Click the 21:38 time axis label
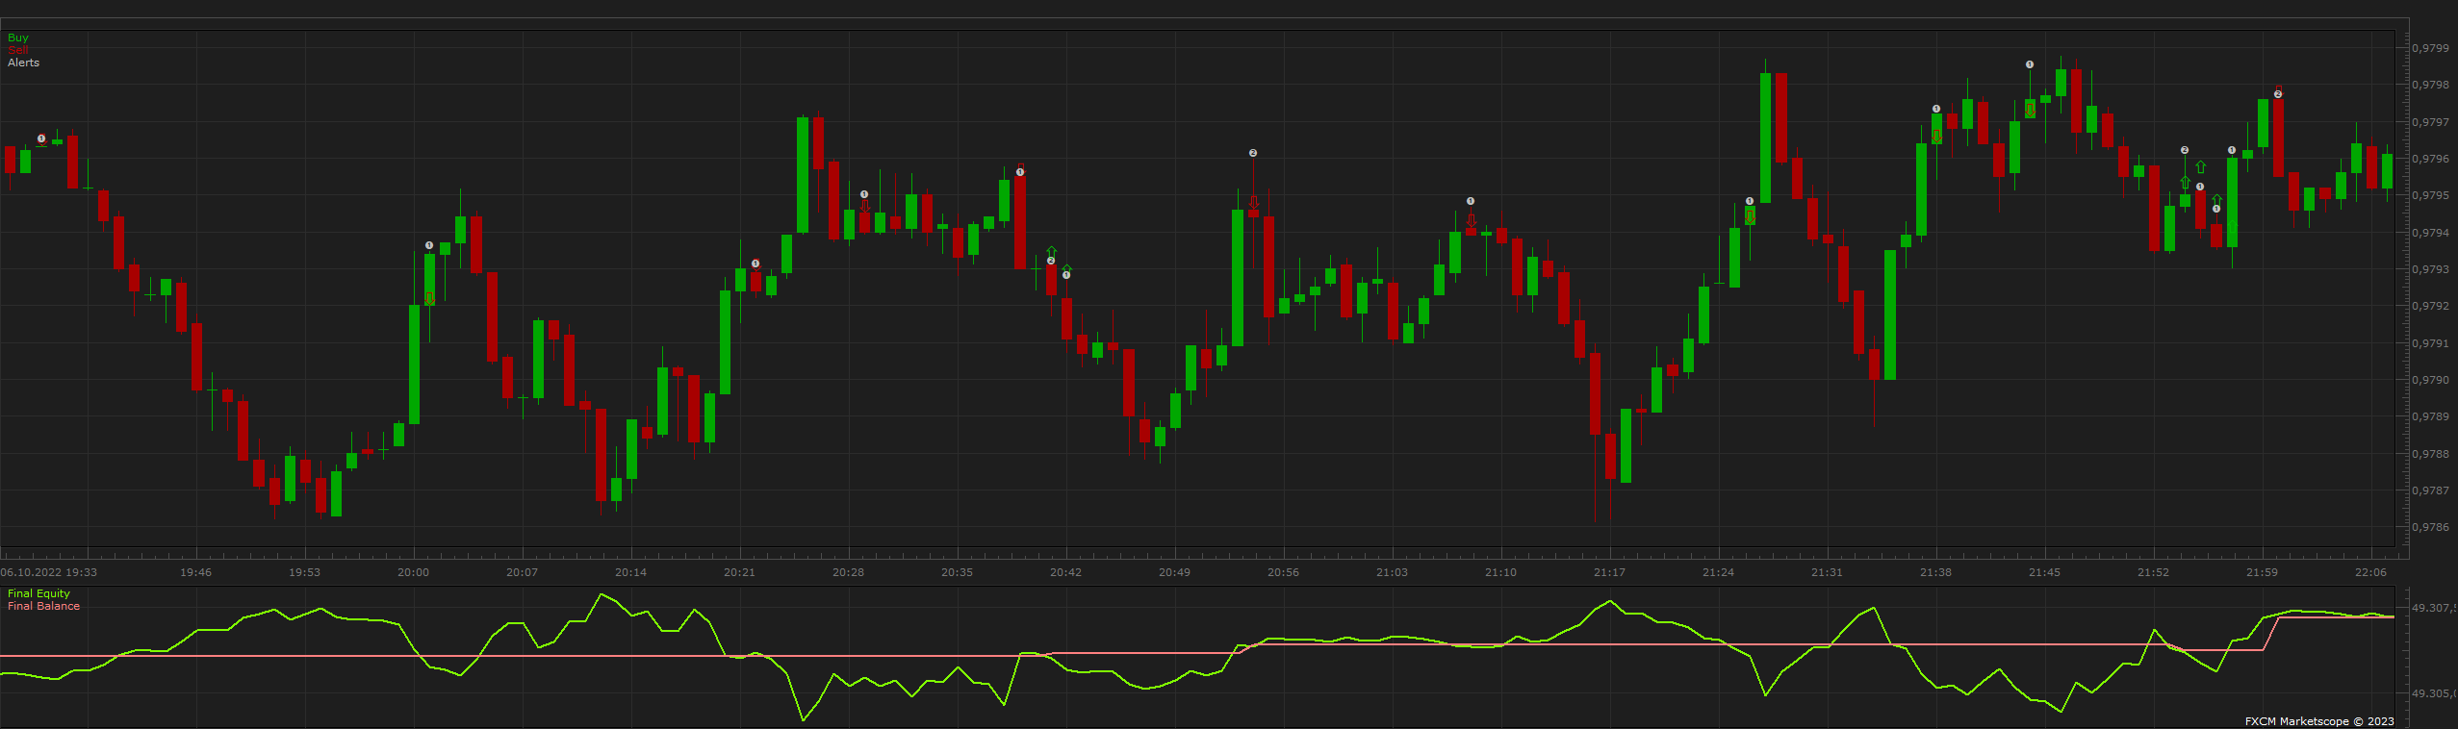The width and height of the screenshot is (2458, 729). point(1936,572)
